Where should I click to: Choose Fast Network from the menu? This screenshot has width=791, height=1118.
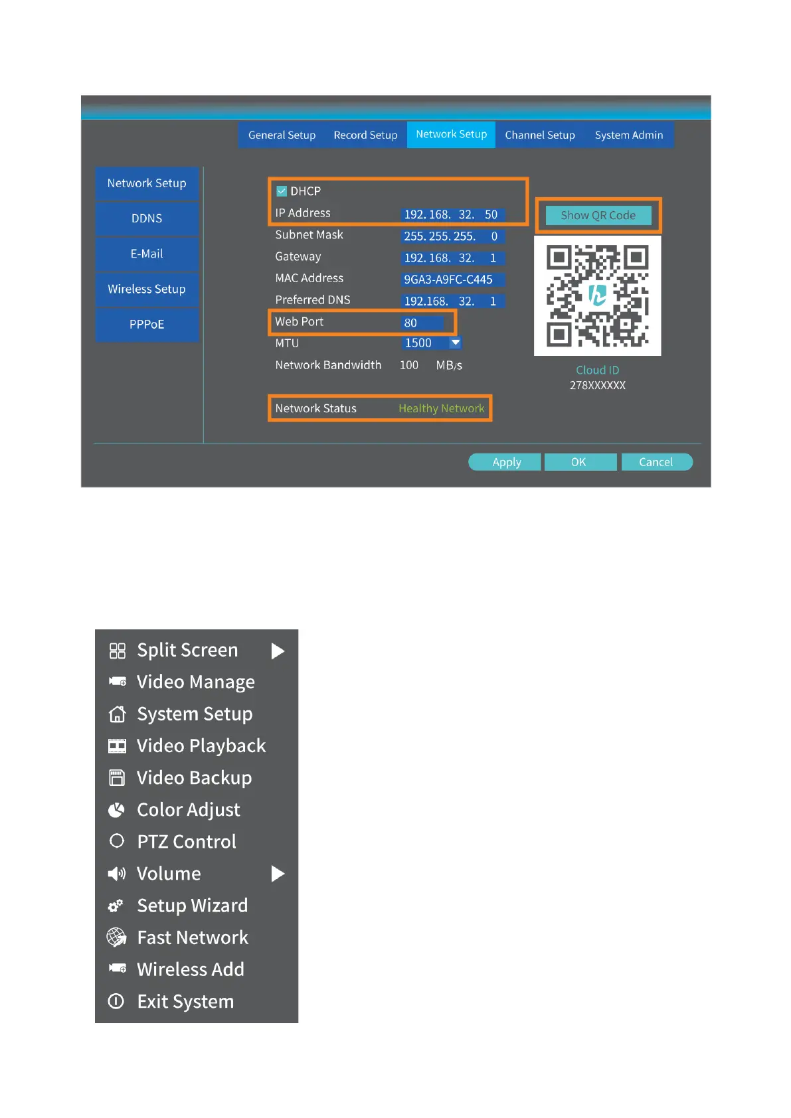pyautogui.click(x=193, y=937)
